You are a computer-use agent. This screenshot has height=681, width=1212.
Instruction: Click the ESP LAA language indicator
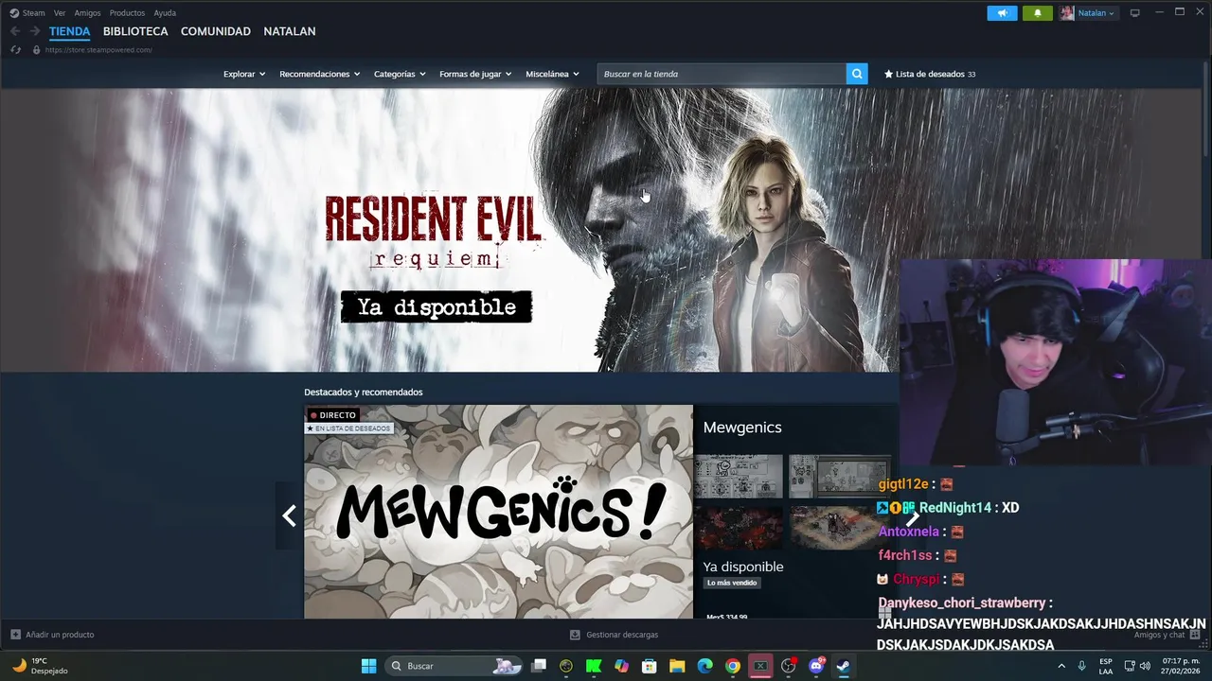(x=1106, y=666)
